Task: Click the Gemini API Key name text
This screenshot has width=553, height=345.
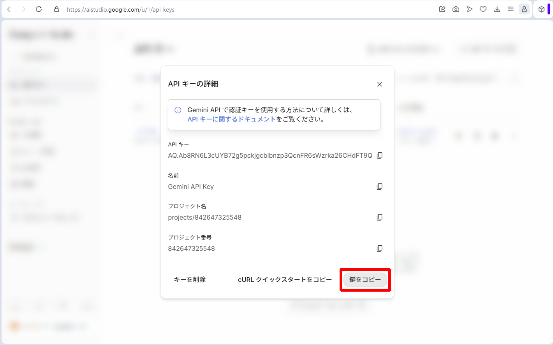Action: pos(191,187)
